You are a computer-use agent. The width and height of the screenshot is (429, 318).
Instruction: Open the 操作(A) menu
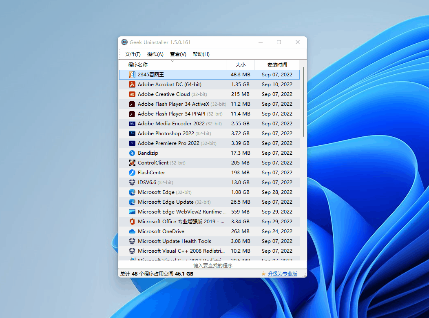tap(155, 54)
